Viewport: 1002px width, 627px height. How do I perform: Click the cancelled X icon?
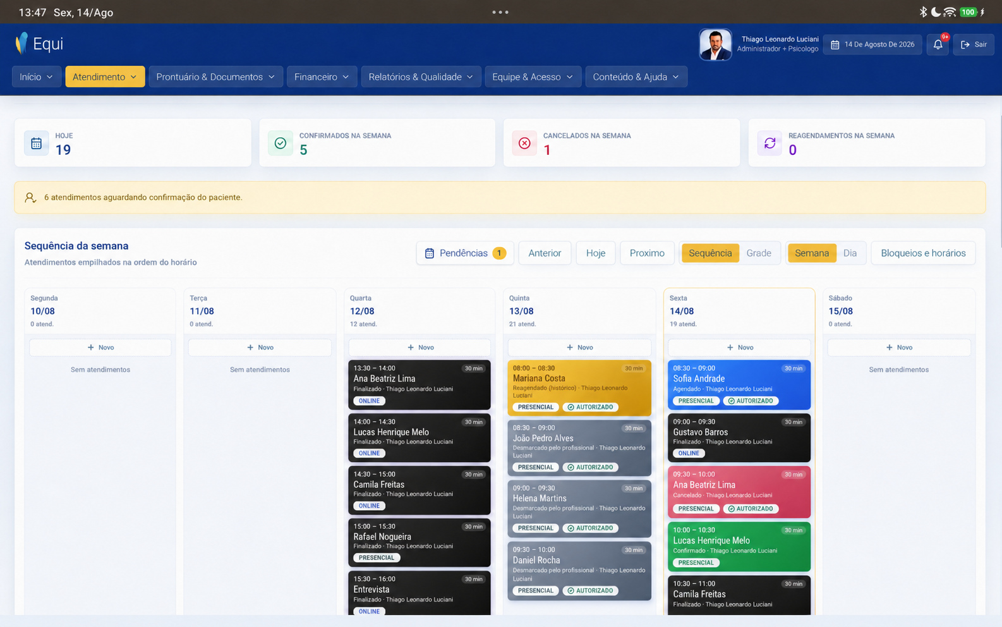[524, 143]
